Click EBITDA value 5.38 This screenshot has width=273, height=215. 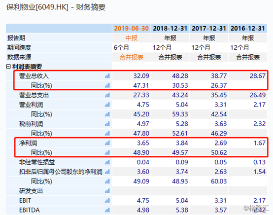[x=182, y=210]
